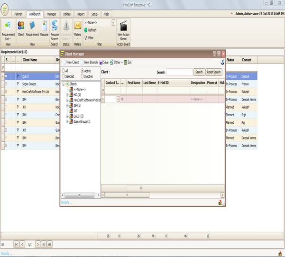Collapse the ribbon with the caret arrow
Image resolution: width=285 pixels, height=257 pixels.
click(x=232, y=14)
